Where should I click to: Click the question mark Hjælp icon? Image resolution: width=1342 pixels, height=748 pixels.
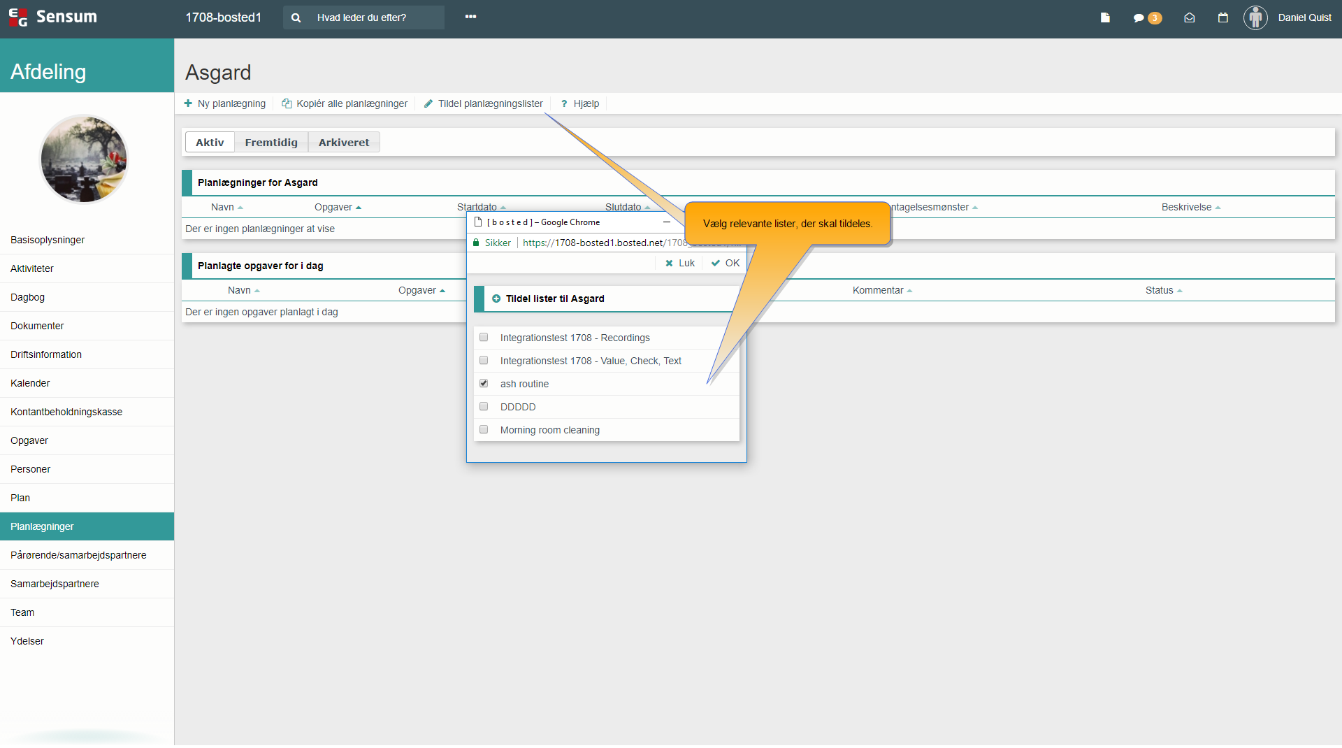[x=564, y=103]
